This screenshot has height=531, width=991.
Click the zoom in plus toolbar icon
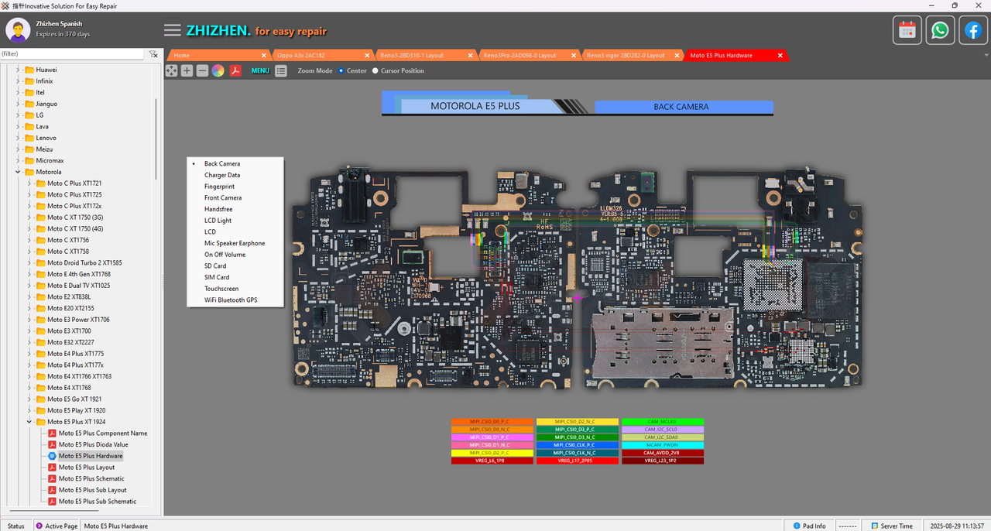pyautogui.click(x=187, y=70)
